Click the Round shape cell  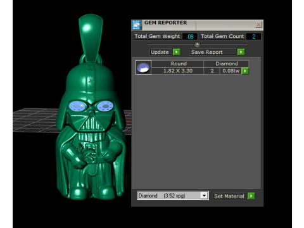[x=177, y=64]
